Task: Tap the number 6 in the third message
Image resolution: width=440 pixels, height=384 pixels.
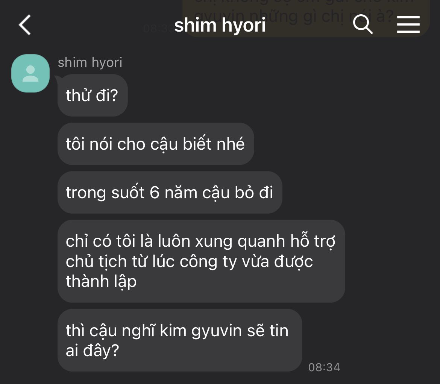Action: pos(154,193)
